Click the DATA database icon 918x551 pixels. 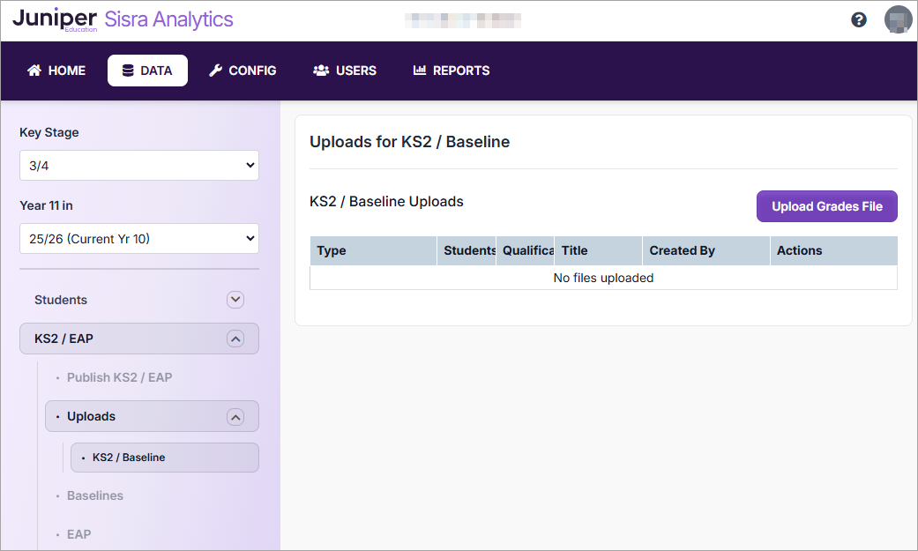pos(131,71)
